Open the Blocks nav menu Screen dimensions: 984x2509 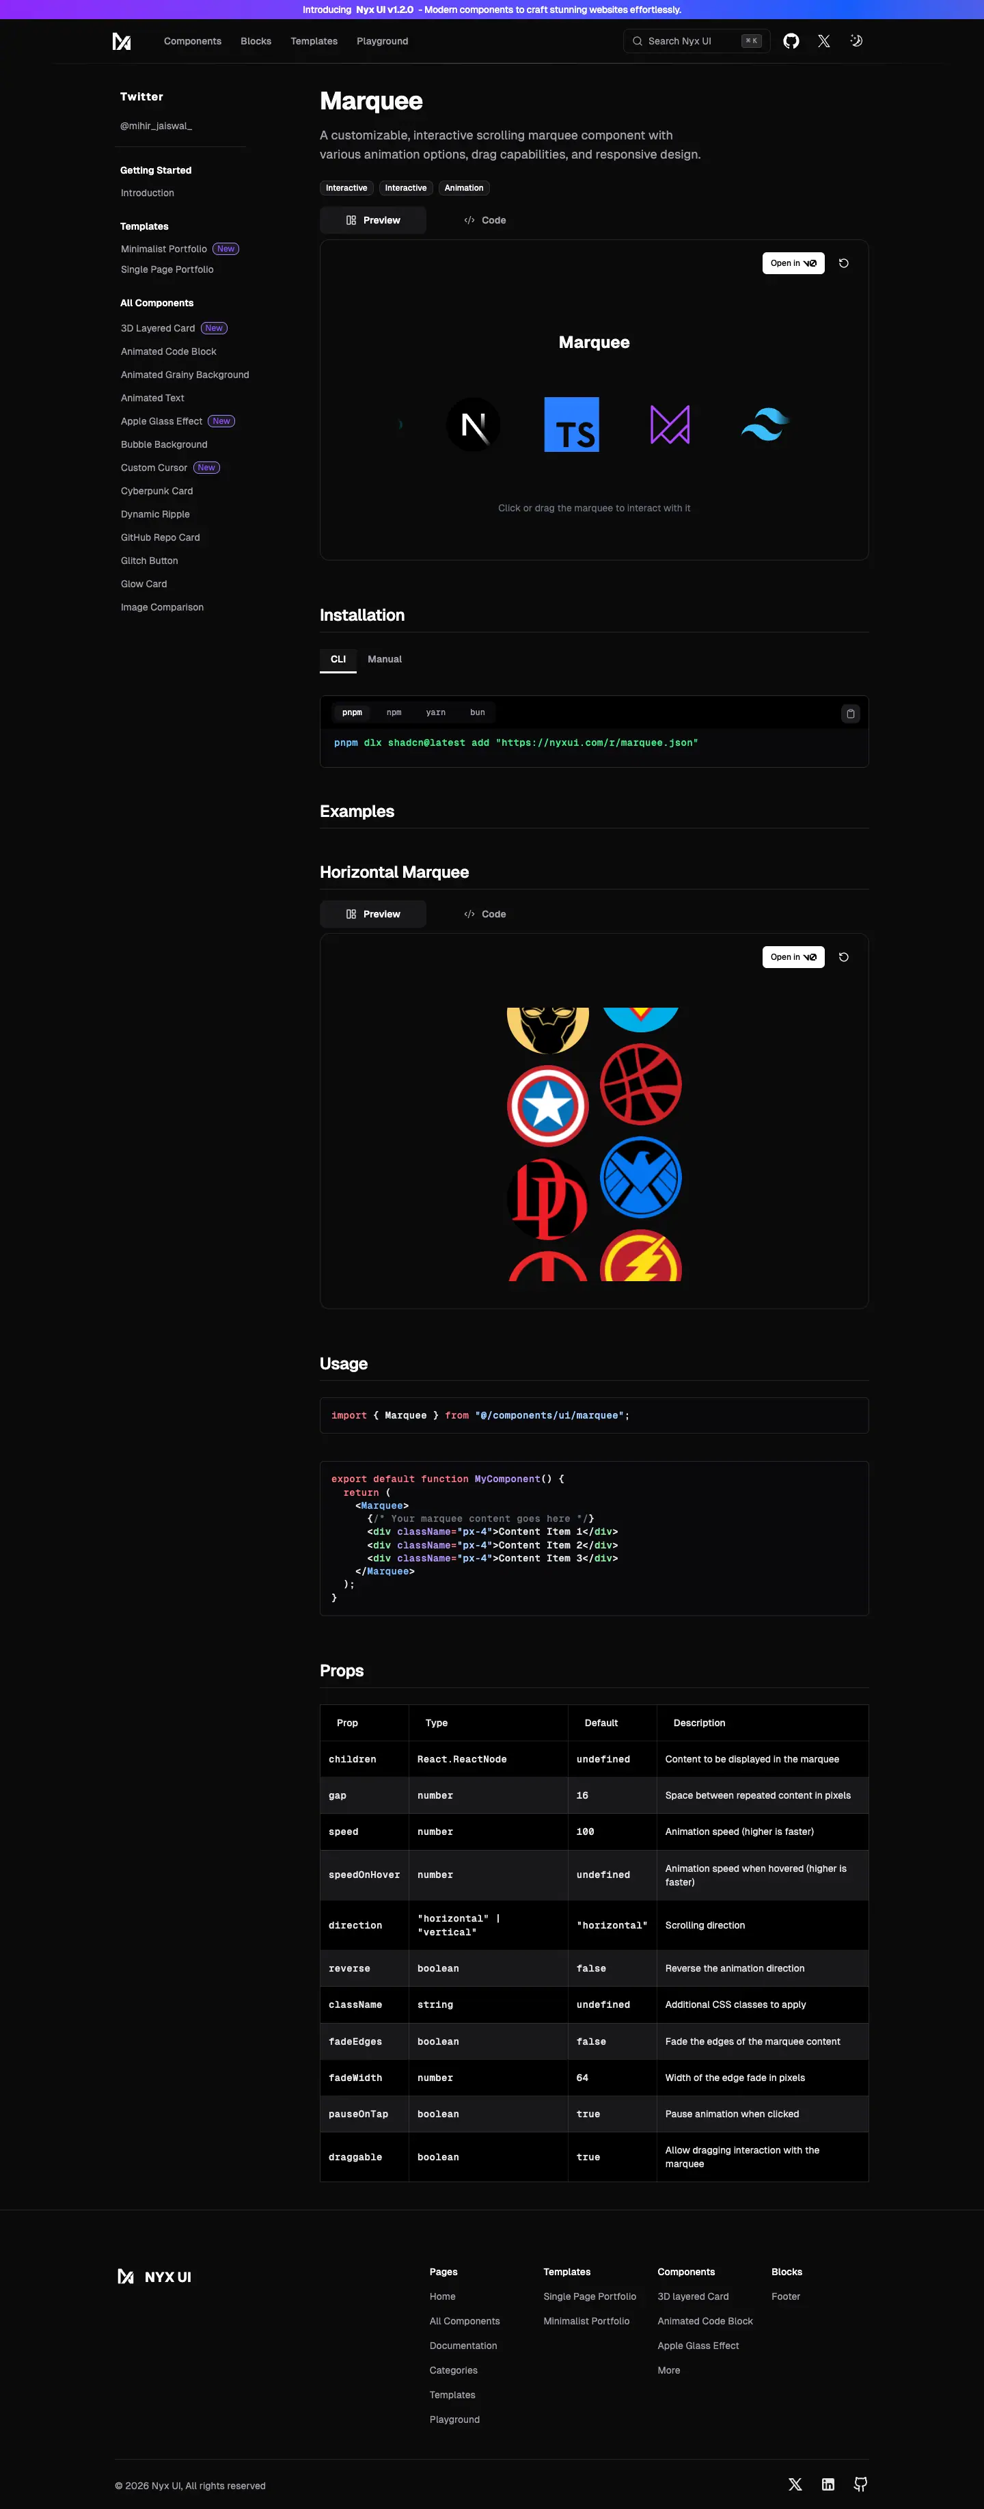point(256,41)
